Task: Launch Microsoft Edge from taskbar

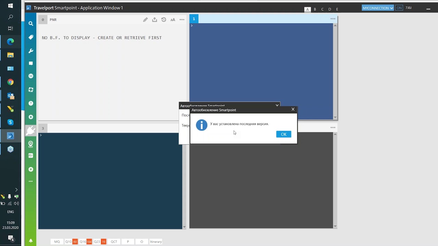Action: pyautogui.click(x=11, y=42)
